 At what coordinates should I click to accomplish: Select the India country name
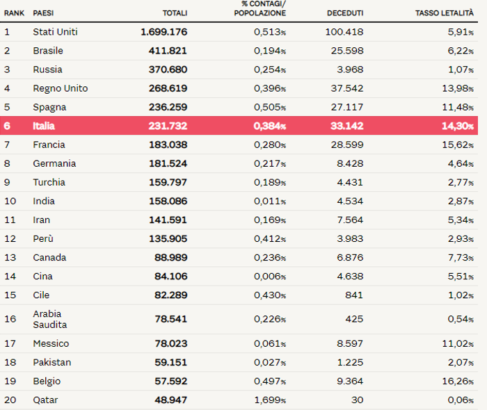pos(44,202)
